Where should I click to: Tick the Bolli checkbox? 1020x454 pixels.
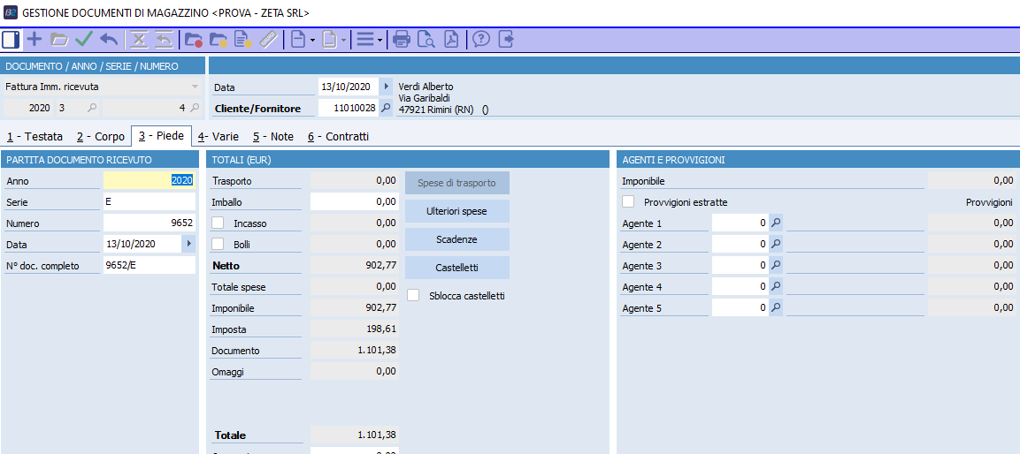tap(218, 245)
